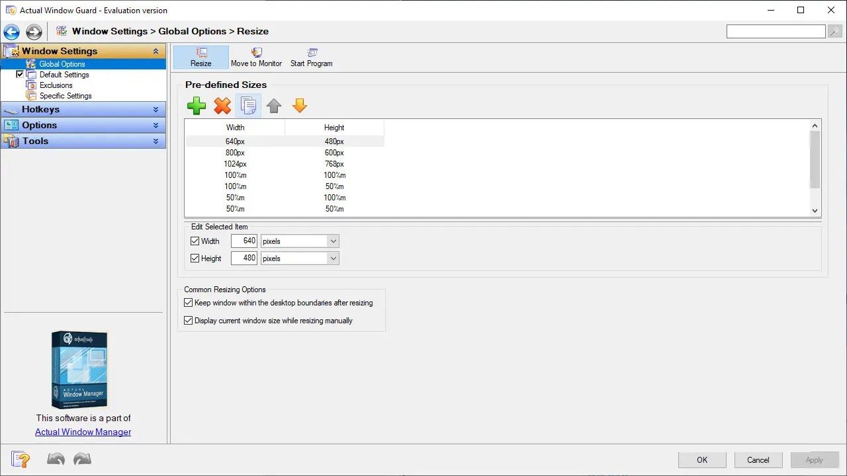Move the selected size up the list

273,106
